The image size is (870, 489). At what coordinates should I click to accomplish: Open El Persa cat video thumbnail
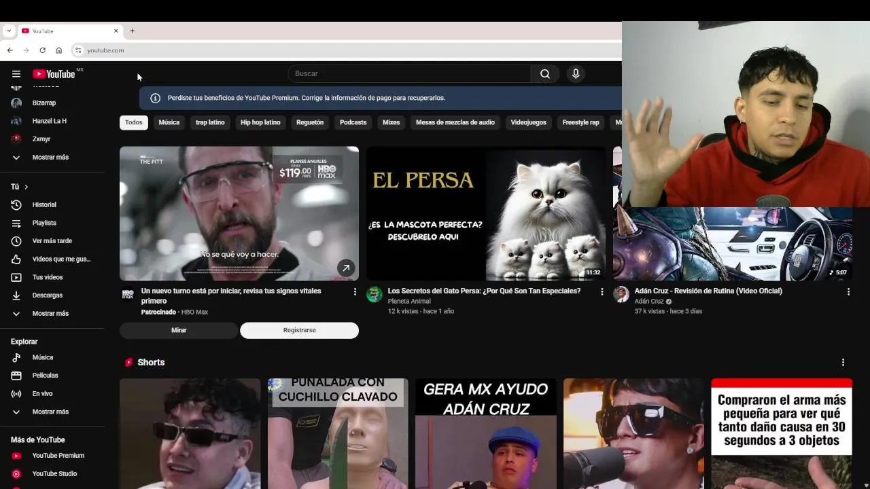486,213
